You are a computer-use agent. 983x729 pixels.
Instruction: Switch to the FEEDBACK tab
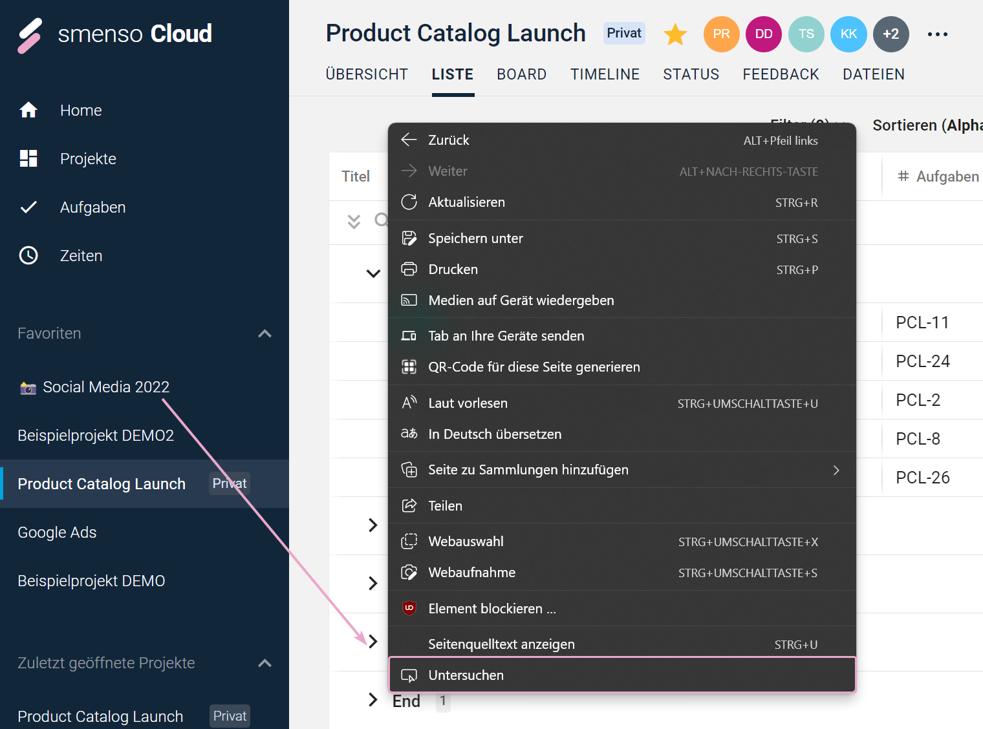(781, 74)
